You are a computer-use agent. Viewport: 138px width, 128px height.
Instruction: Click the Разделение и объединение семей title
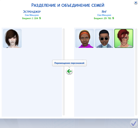click(x=68, y=5)
